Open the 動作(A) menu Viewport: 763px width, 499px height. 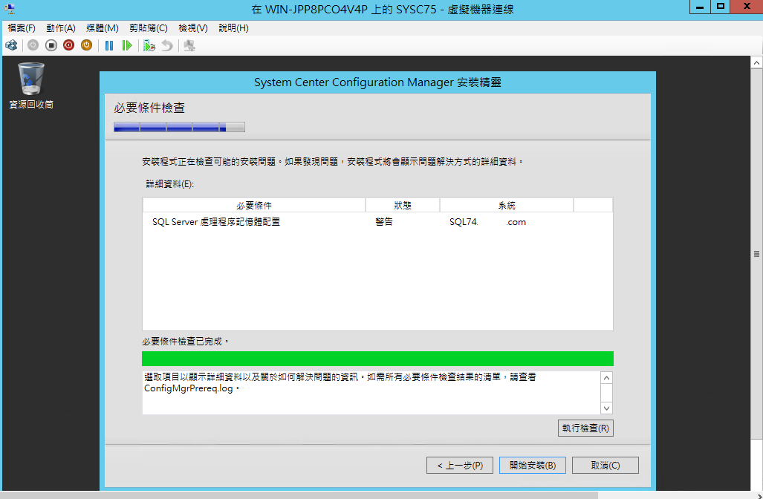[61, 28]
